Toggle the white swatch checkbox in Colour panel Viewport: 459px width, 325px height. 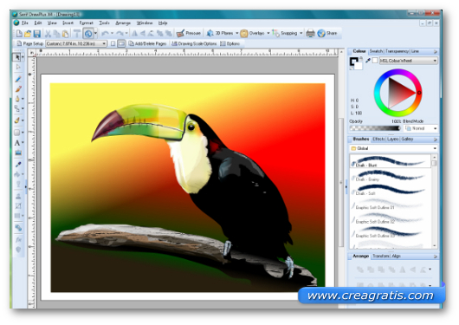(375, 61)
